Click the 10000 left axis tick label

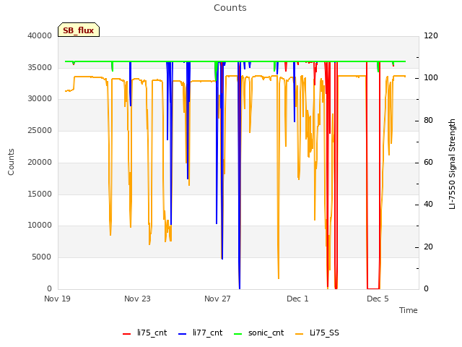[40, 225]
